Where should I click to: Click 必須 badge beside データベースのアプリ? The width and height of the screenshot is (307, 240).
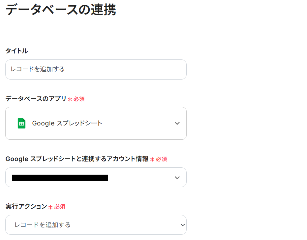coord(79,99)
